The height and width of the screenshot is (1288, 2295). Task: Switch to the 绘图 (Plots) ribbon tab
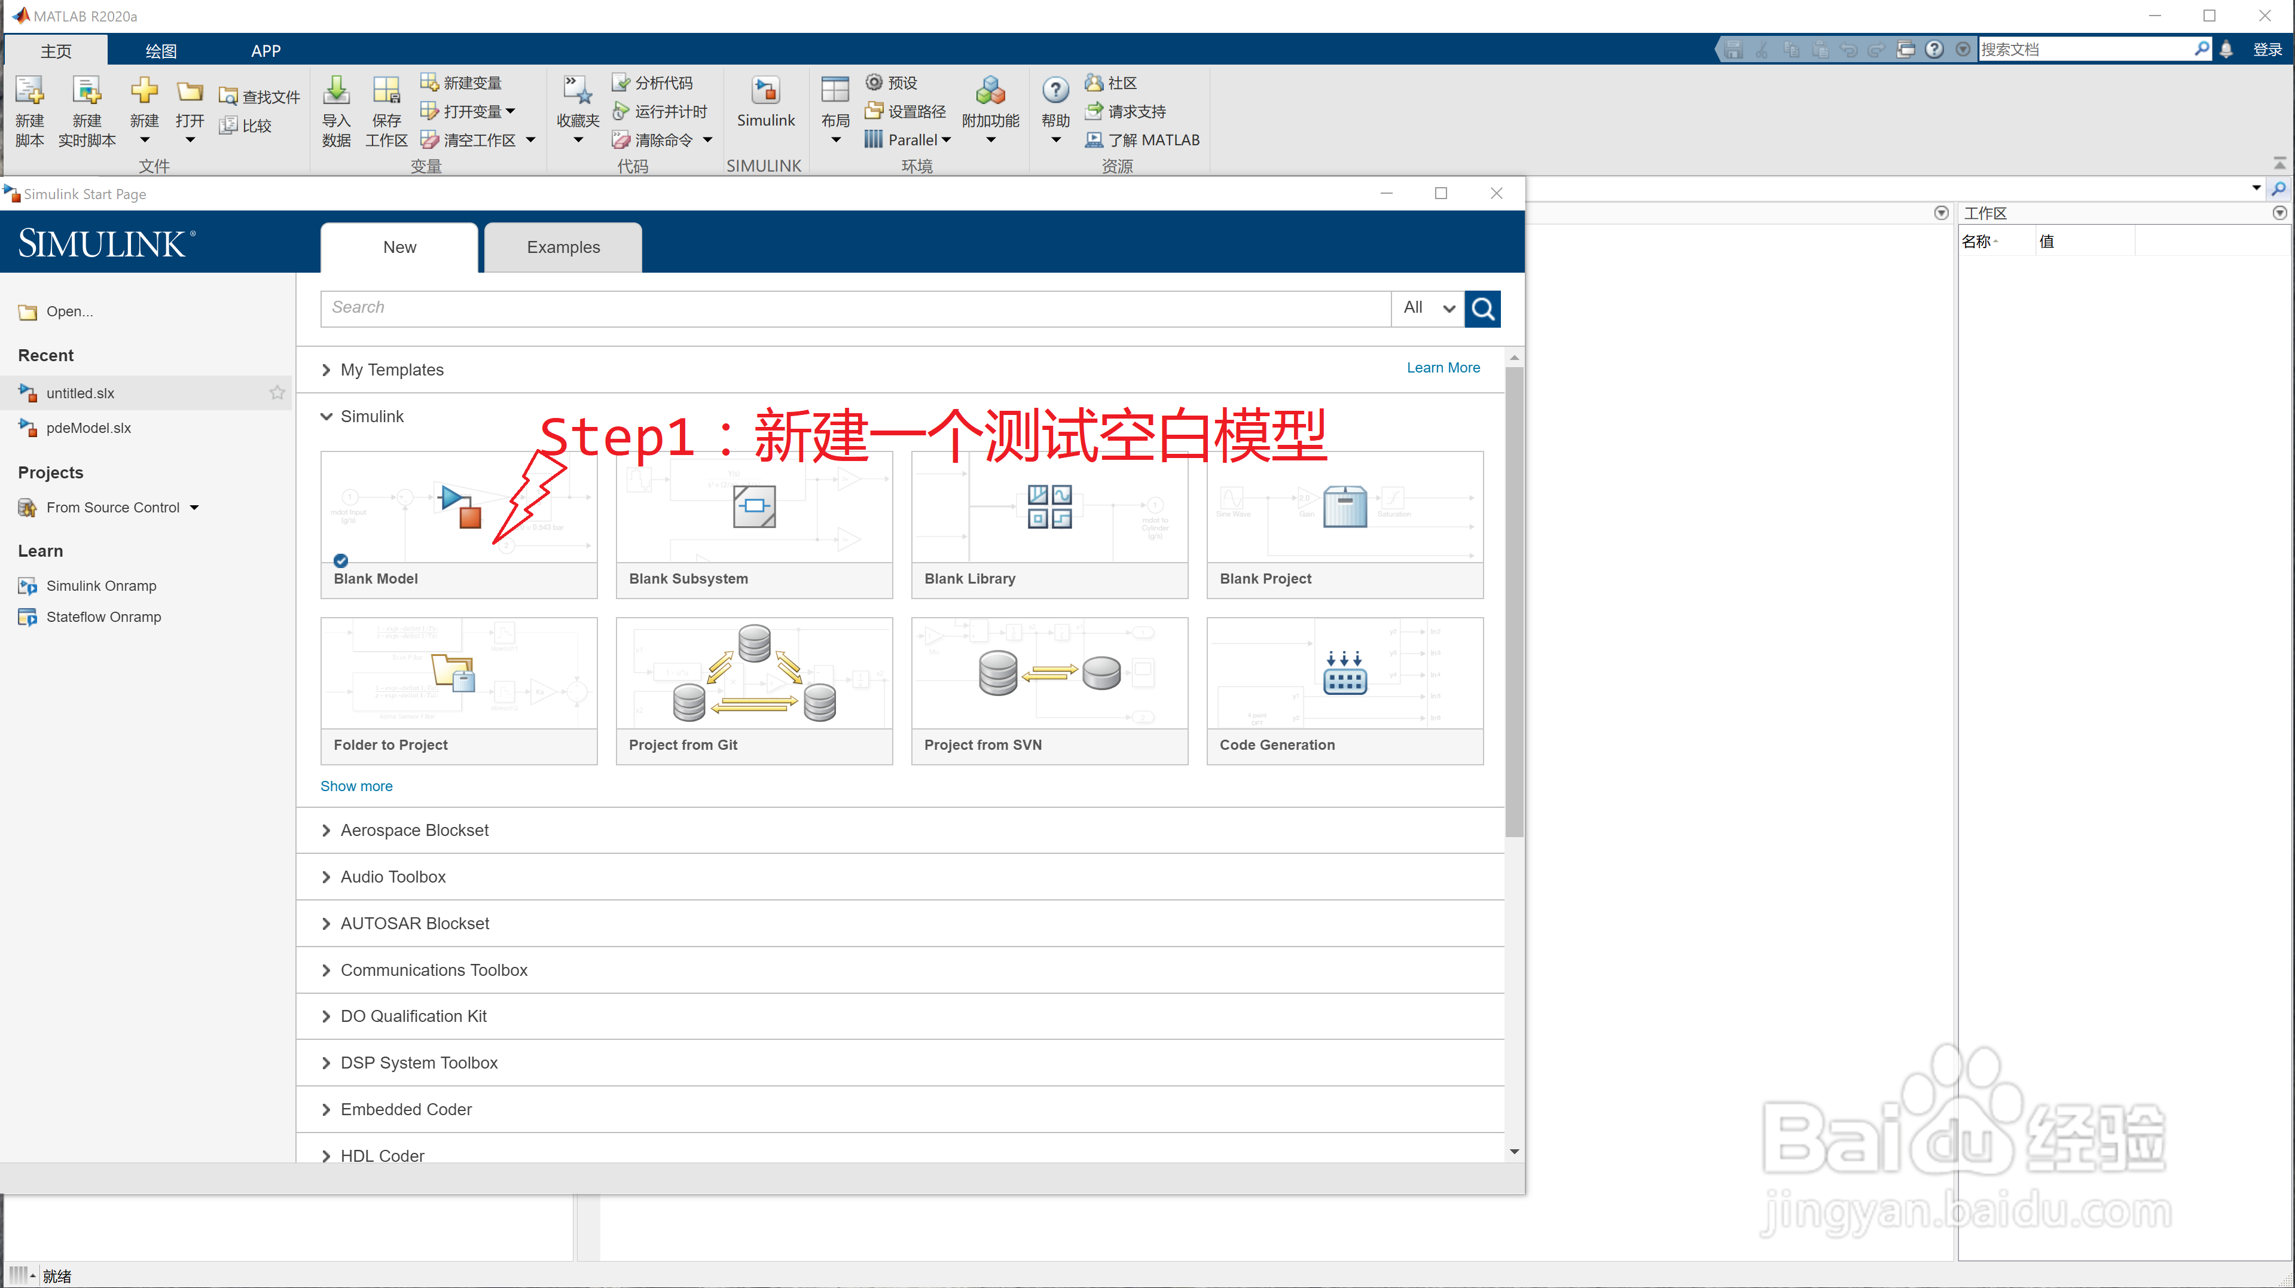161,51
